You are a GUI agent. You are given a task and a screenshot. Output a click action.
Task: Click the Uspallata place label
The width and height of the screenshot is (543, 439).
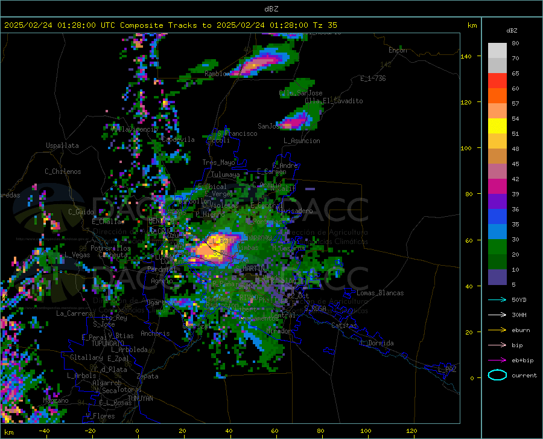tap(62, 146)
